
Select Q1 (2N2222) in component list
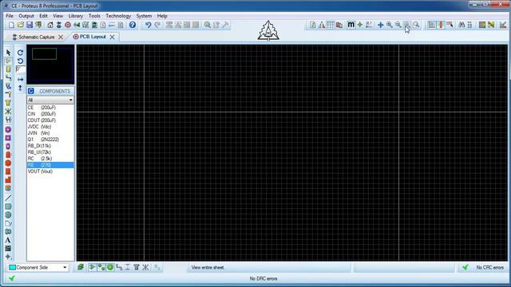(50, 140)
